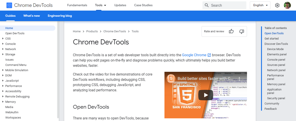Viewport: 296px width, 121px height.
Task: Jump to Open DevTools in contents
Action: pyautogui.click(x=274, y=33)
